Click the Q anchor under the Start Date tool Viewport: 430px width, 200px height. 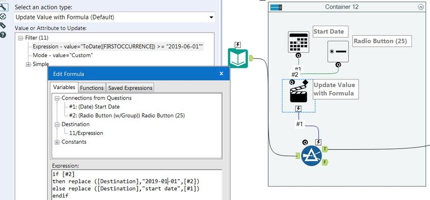[298, 55]
